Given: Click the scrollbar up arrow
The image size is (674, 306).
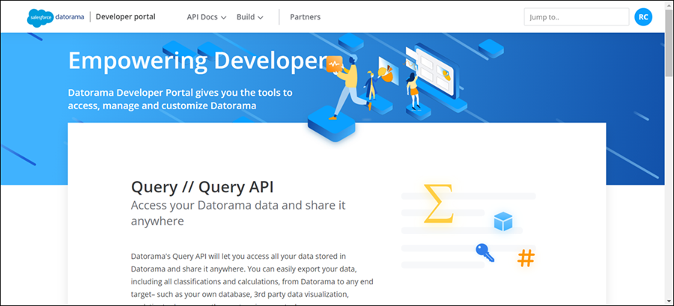Looking at the screenshot, I should point(668,5).
